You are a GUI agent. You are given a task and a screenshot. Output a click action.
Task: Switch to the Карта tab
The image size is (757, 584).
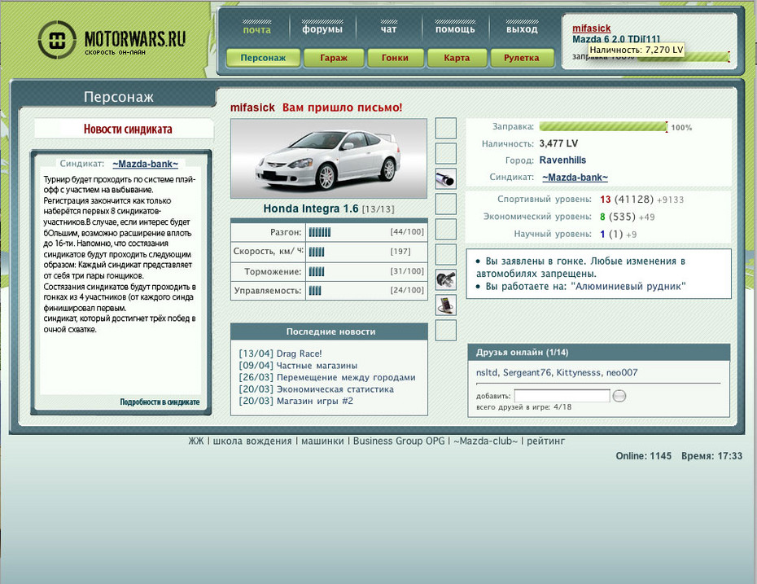(457, 58)
